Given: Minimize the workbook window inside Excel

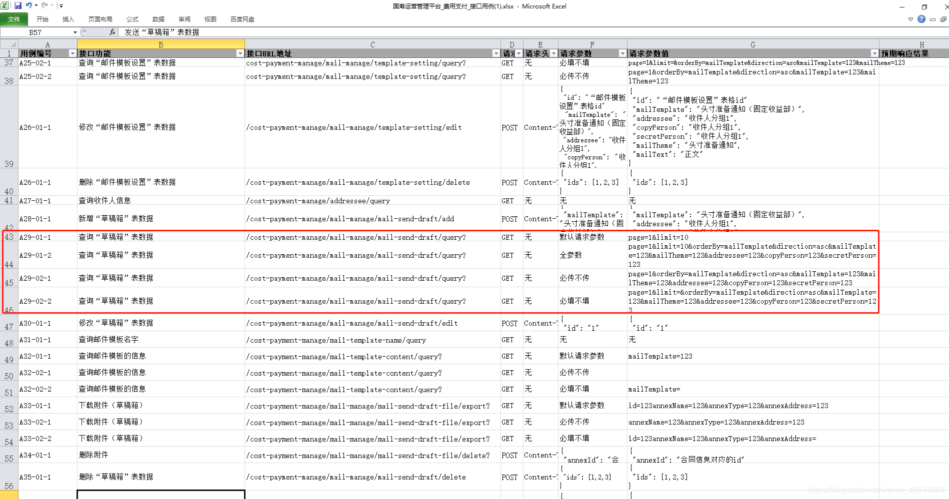Looking at the screenshot, I should [x=933, y=19].
